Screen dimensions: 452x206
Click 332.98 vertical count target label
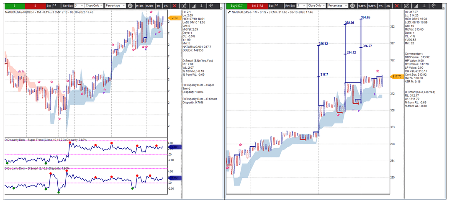[349, 23]
